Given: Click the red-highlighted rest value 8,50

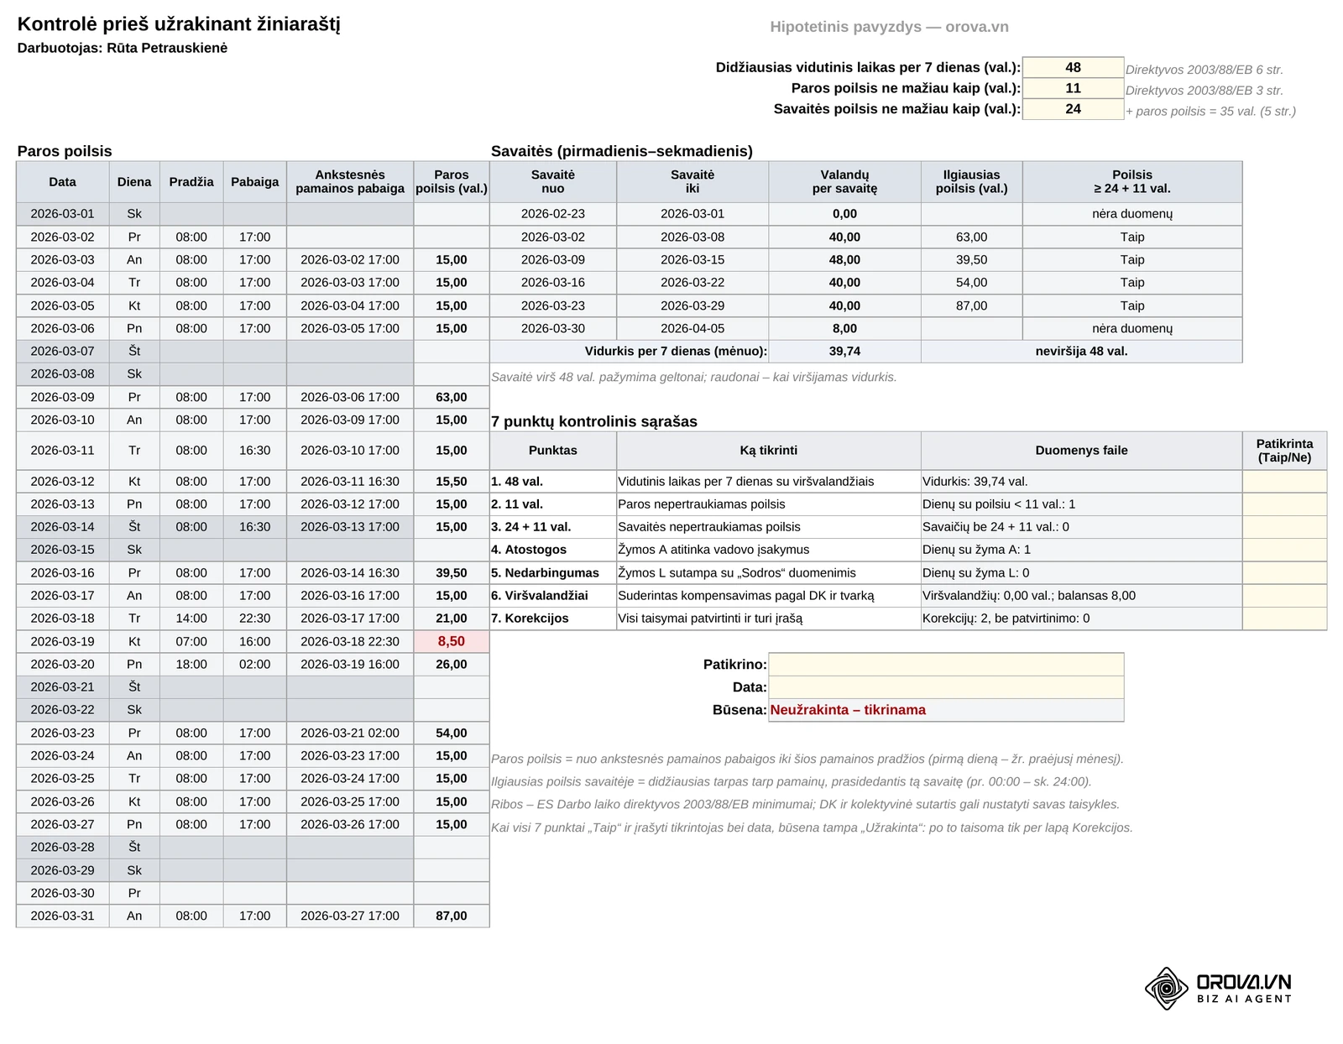Looking at the screenshot, I should tap(452, 641).
